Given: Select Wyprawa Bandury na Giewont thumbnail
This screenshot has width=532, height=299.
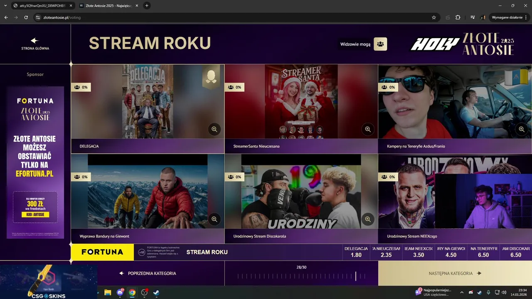Looking at the screenshot, I should coord(148,191).
